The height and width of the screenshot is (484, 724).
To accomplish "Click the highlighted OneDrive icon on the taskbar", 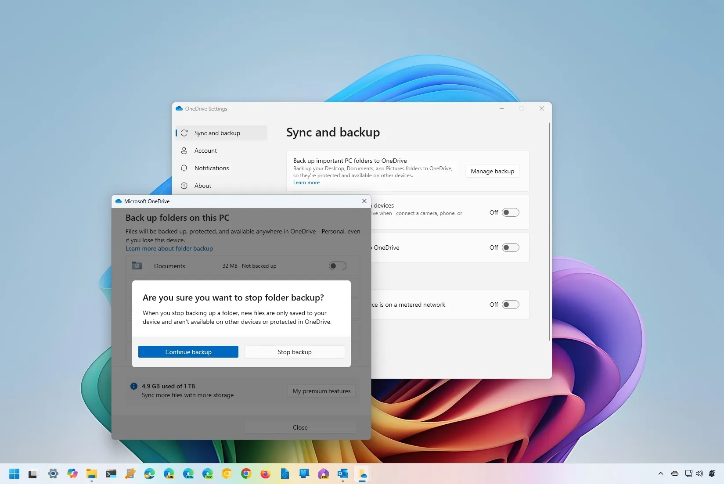I will tap(362, 474).
